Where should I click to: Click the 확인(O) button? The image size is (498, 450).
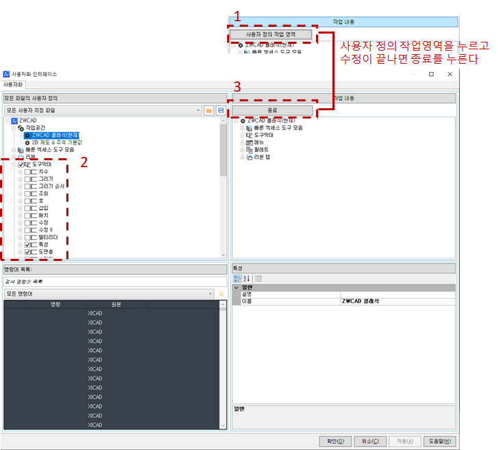(335, 441)
